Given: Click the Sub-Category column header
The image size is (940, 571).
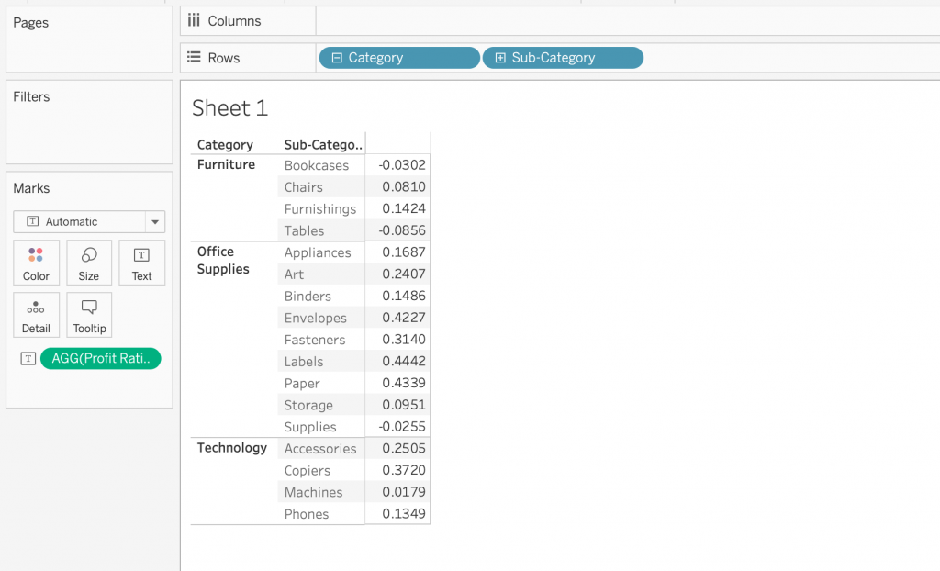Looking at the screenshot, I should pyautogui.click(x=323, y=145).
